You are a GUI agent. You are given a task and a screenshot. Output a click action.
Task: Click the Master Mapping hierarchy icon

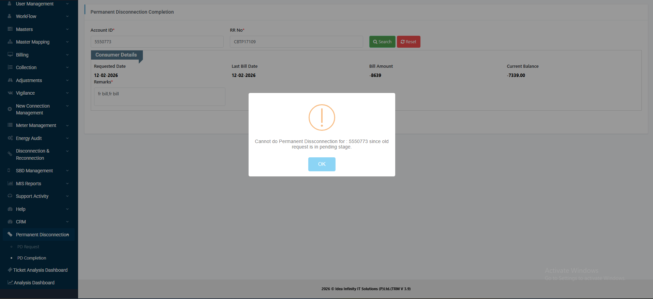10,42
